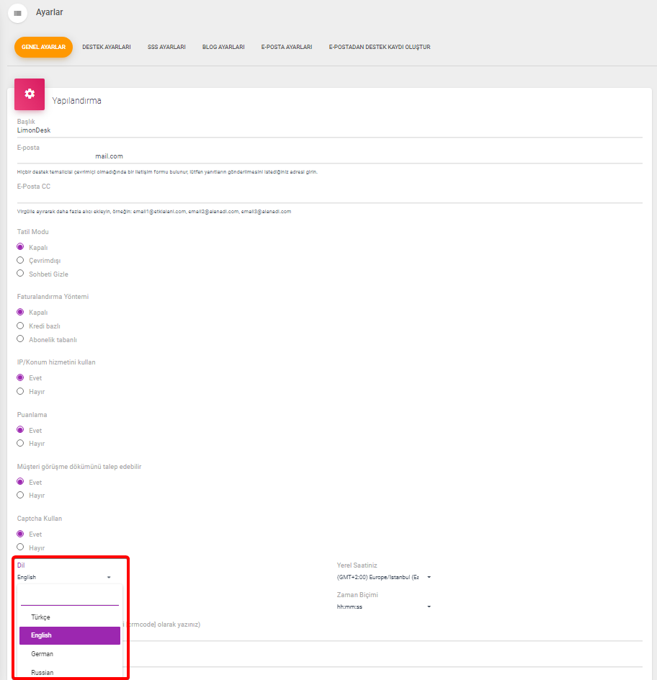Switch to the Destek Ayarları tab
657x680 pixels.
coord(106,47)
